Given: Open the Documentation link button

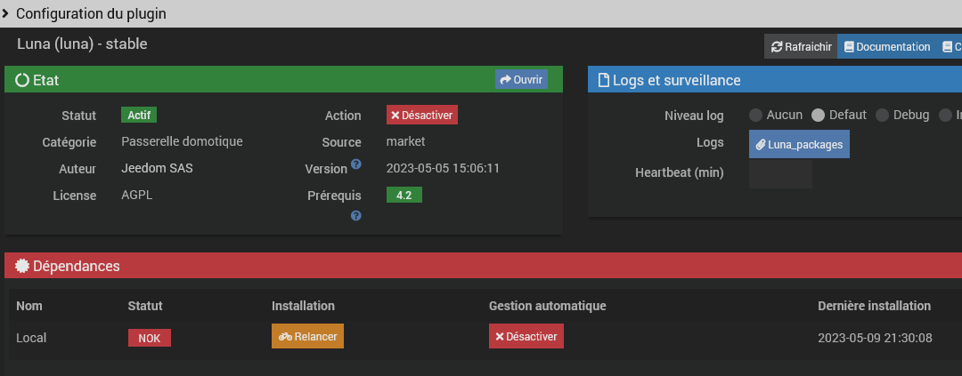Looking at the screenshot, I should point(886,46).
